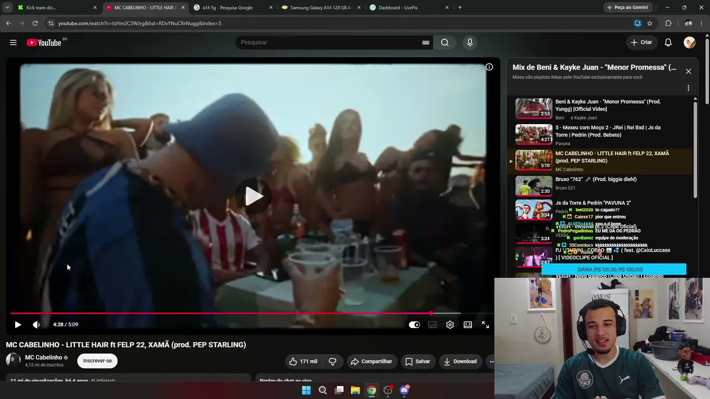Viewport: 710px width, 399px height.
Task: Open the Chrome extensions puzzle menu
Action: 668,23
